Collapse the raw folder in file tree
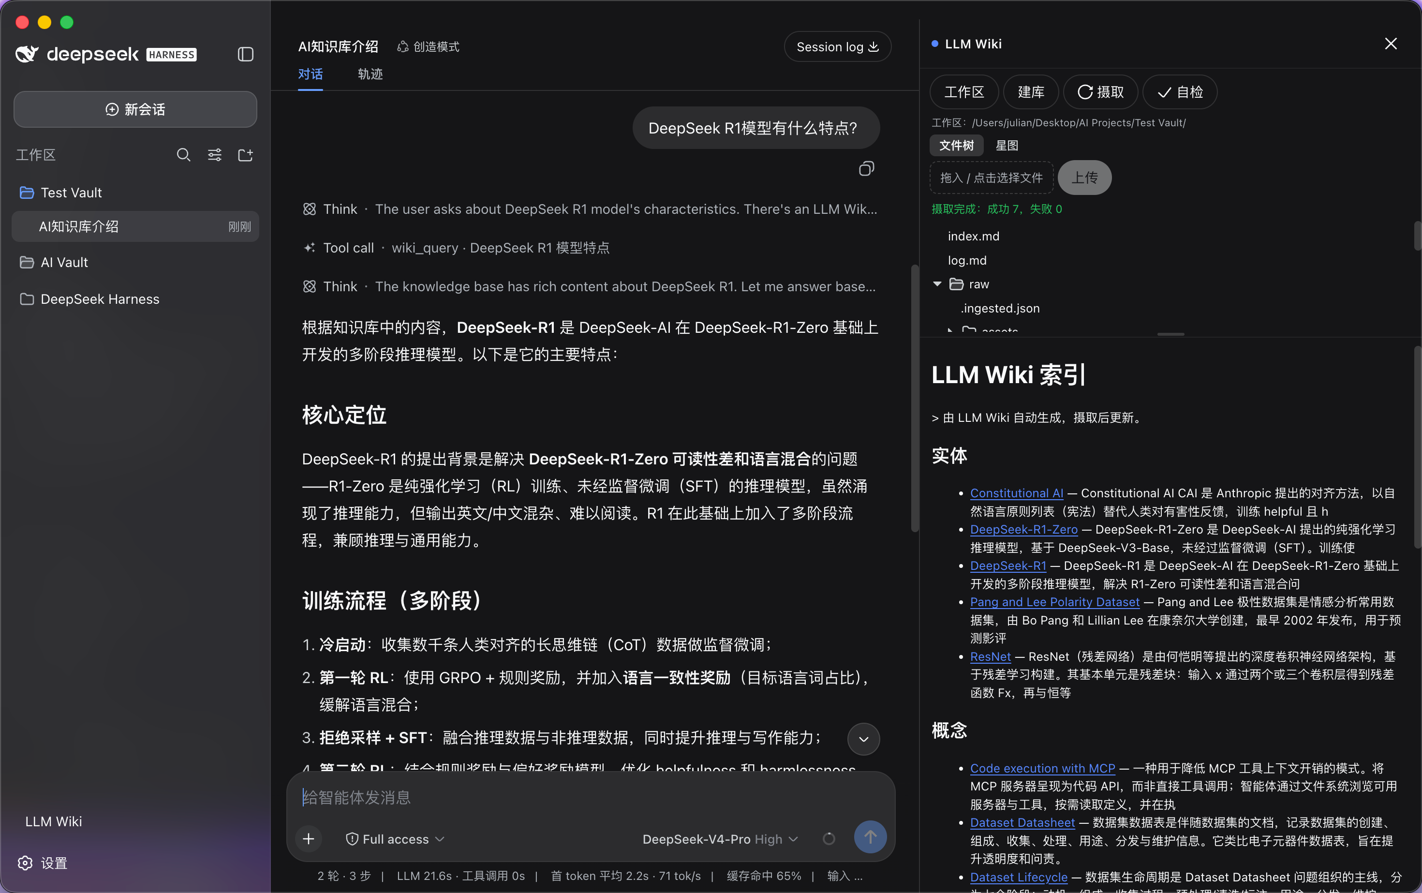 pos(936,284)
